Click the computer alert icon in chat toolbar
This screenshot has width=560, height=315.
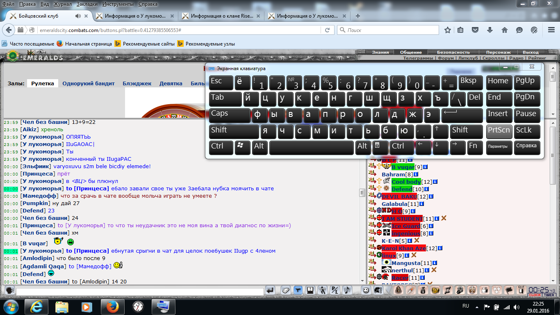point(310,290)
